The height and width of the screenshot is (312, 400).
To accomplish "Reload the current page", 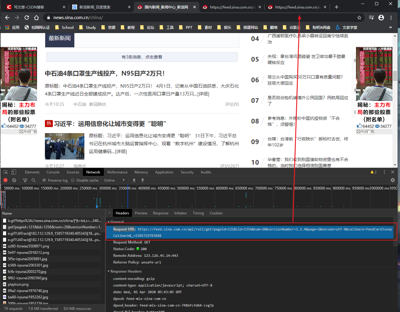I will (x=27, y=18).
